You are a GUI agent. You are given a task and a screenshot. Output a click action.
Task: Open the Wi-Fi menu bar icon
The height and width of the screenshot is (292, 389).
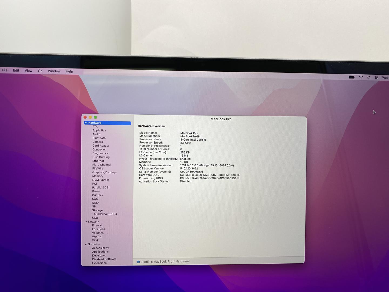pos(361,77)
